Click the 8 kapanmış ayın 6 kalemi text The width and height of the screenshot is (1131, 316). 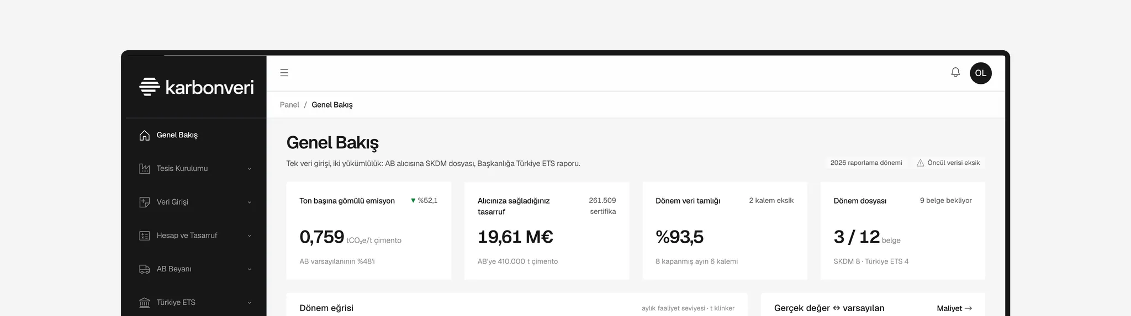(696, 261)
